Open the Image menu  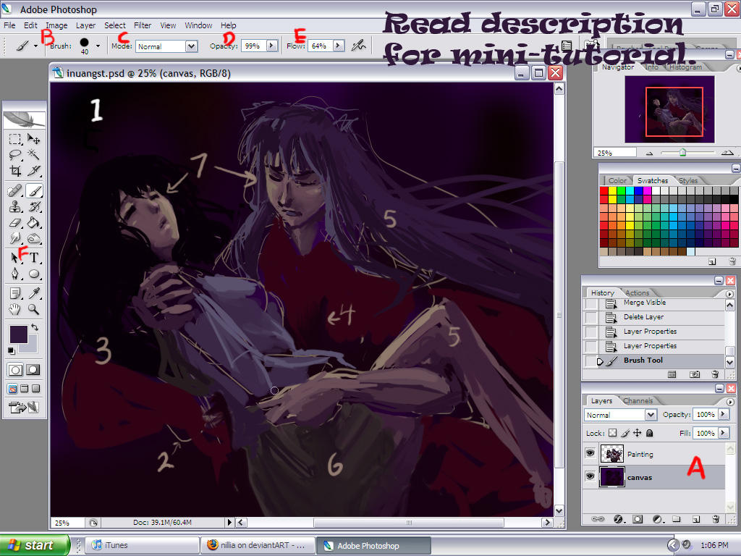pos(56,25)
